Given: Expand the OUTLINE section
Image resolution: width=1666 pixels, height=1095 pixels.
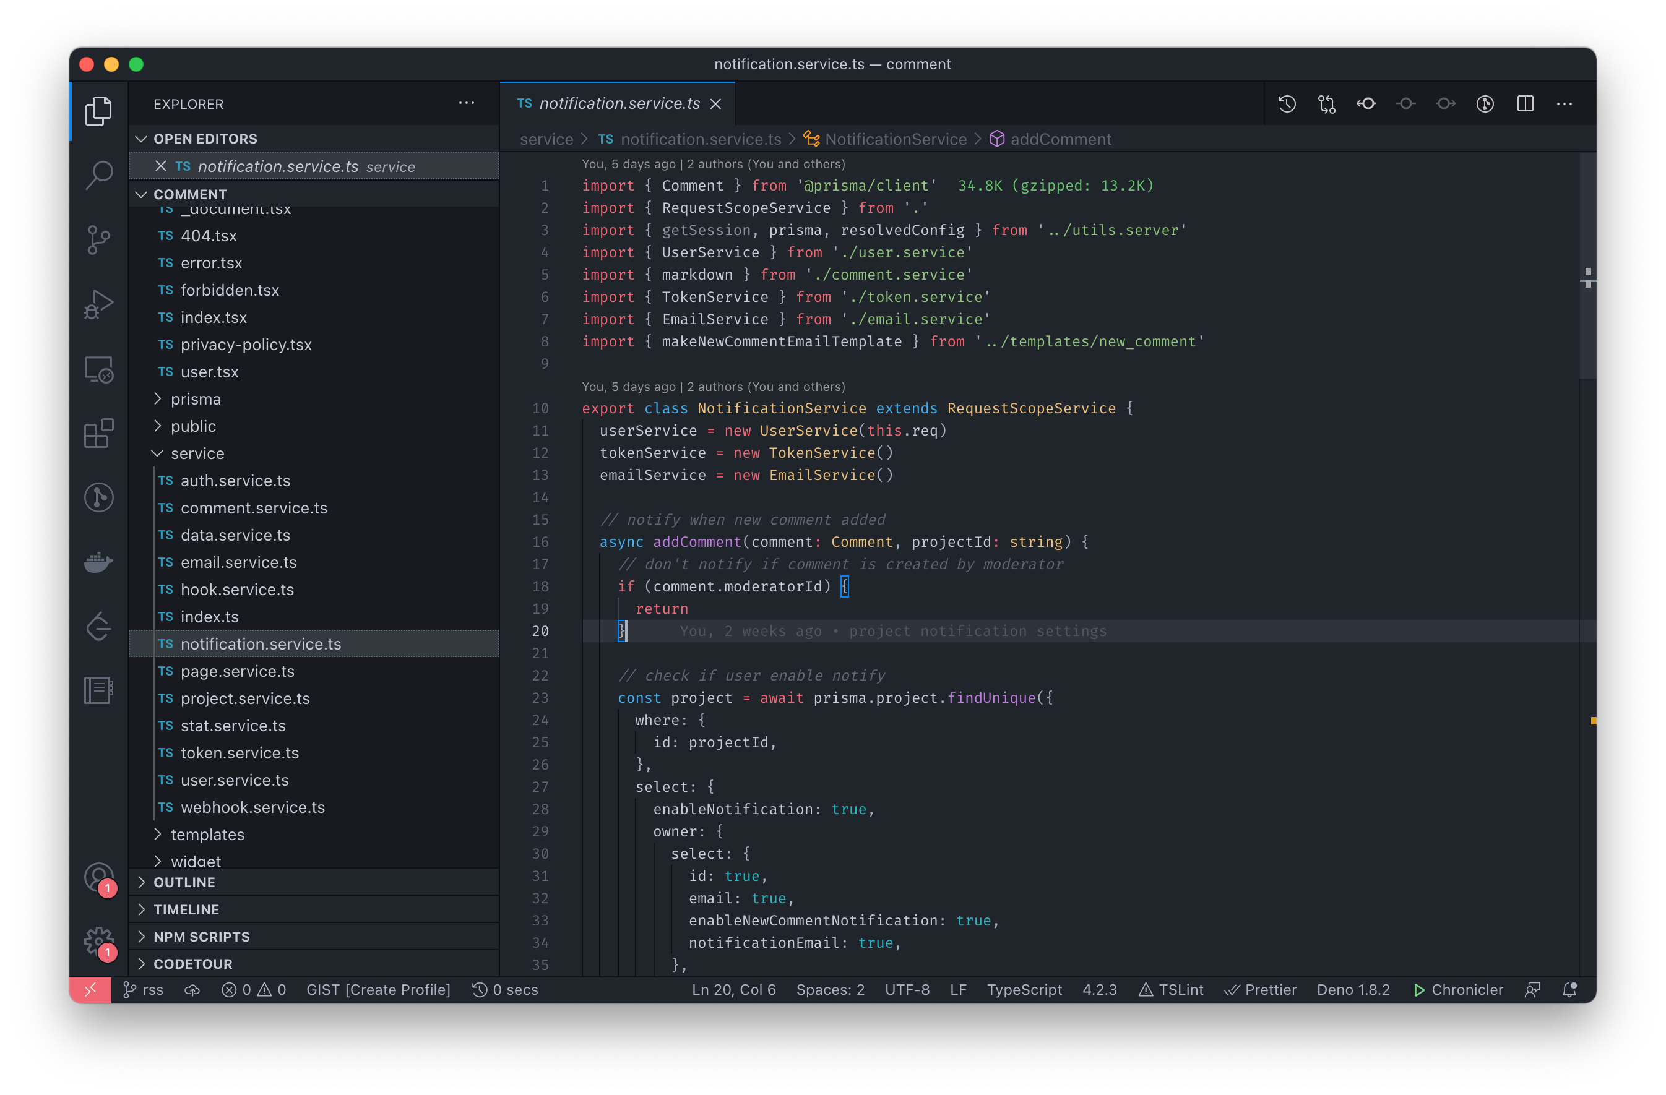Looking at the screenshot, I should (x=184, y=882).
